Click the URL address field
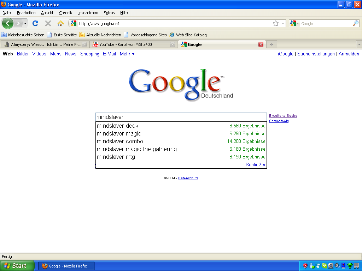 pyautogui.click(x=175, y=24)
